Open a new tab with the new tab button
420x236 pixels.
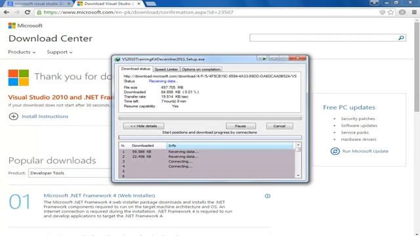point(151,4)
